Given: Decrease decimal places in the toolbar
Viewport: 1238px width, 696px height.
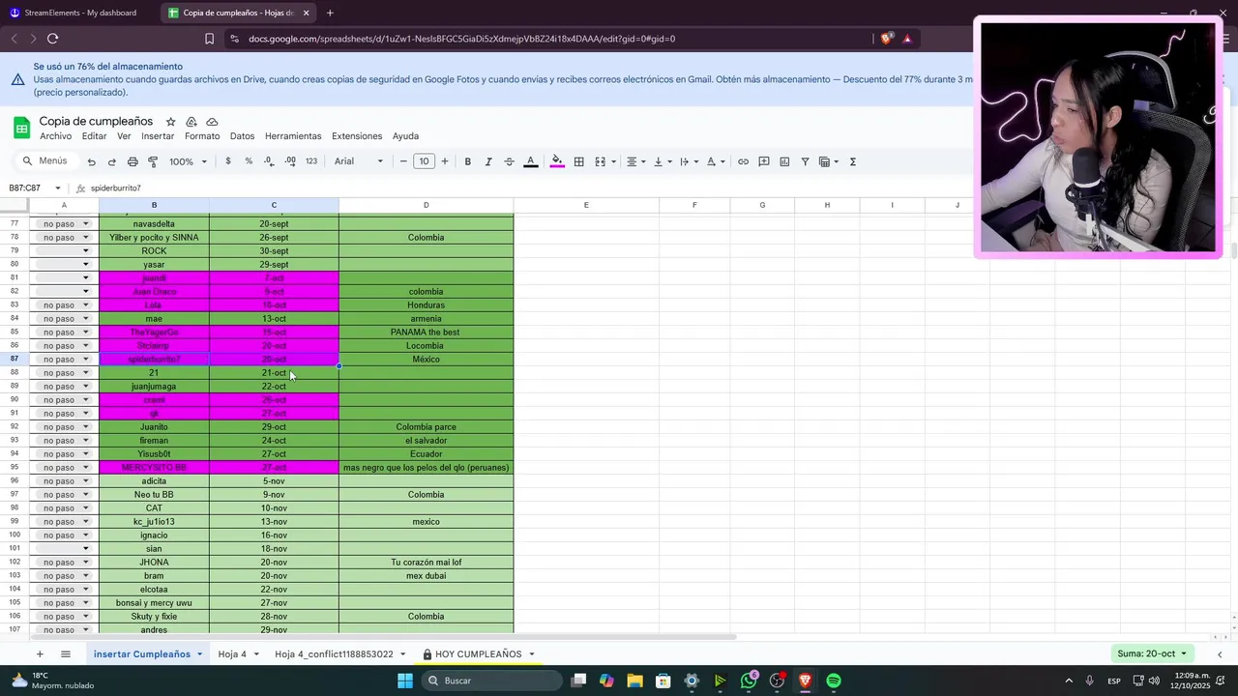Looking at the screenshot, I should point(269,161).
